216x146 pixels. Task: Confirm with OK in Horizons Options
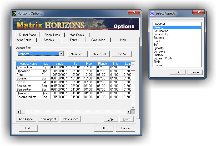[x=104, y=128]
